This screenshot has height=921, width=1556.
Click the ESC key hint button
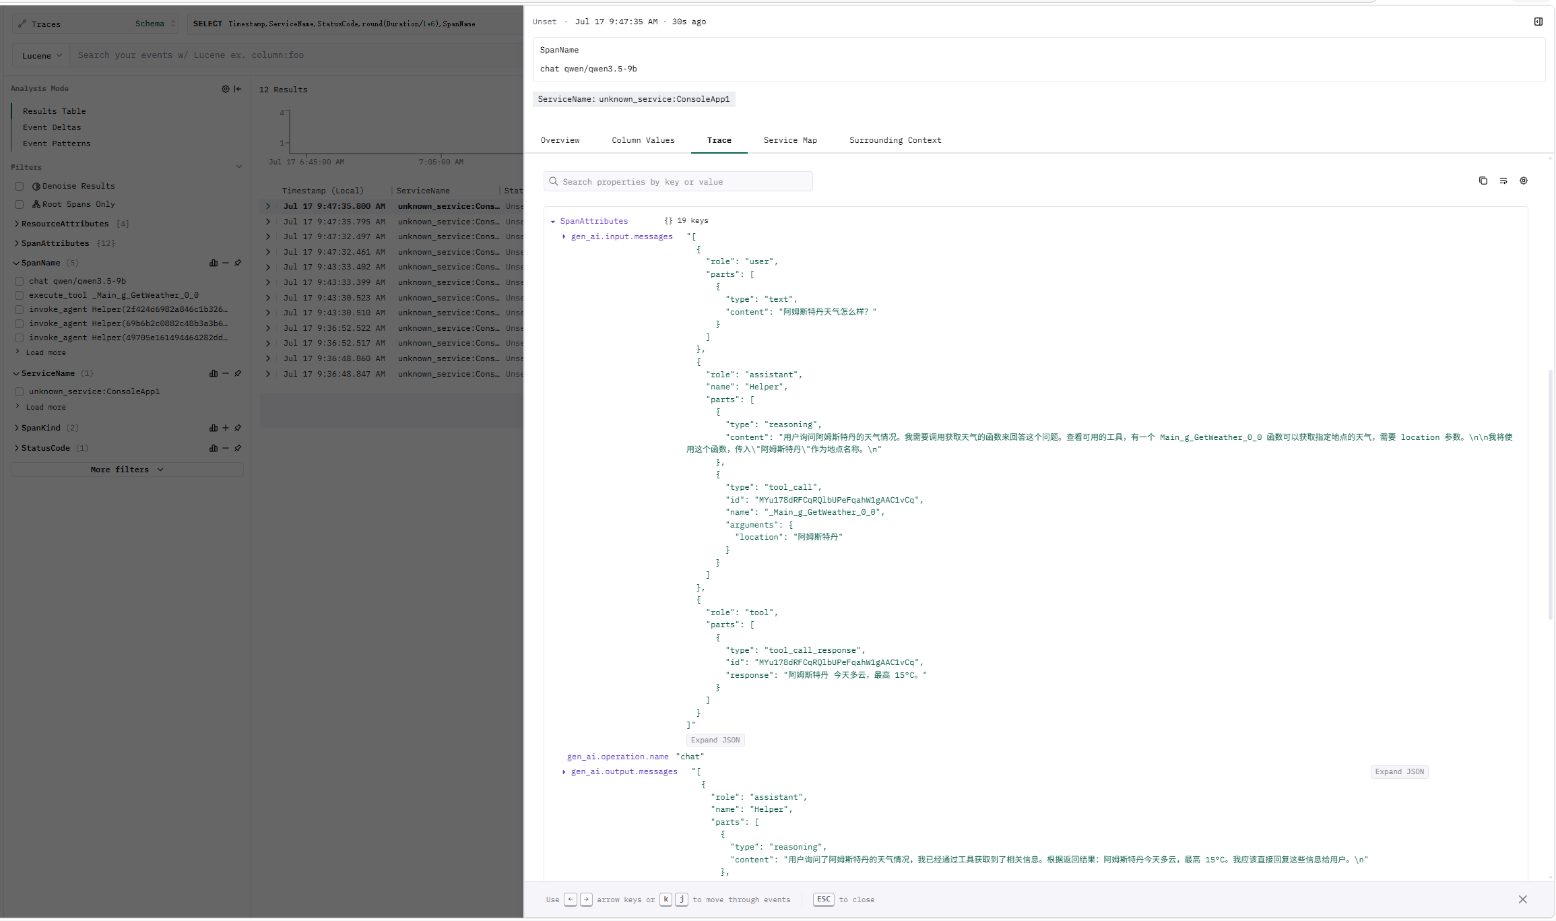point(824,899)
